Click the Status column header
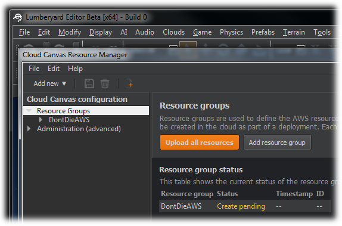The width and height of the screenshot is (342, 226). (227, 194)
